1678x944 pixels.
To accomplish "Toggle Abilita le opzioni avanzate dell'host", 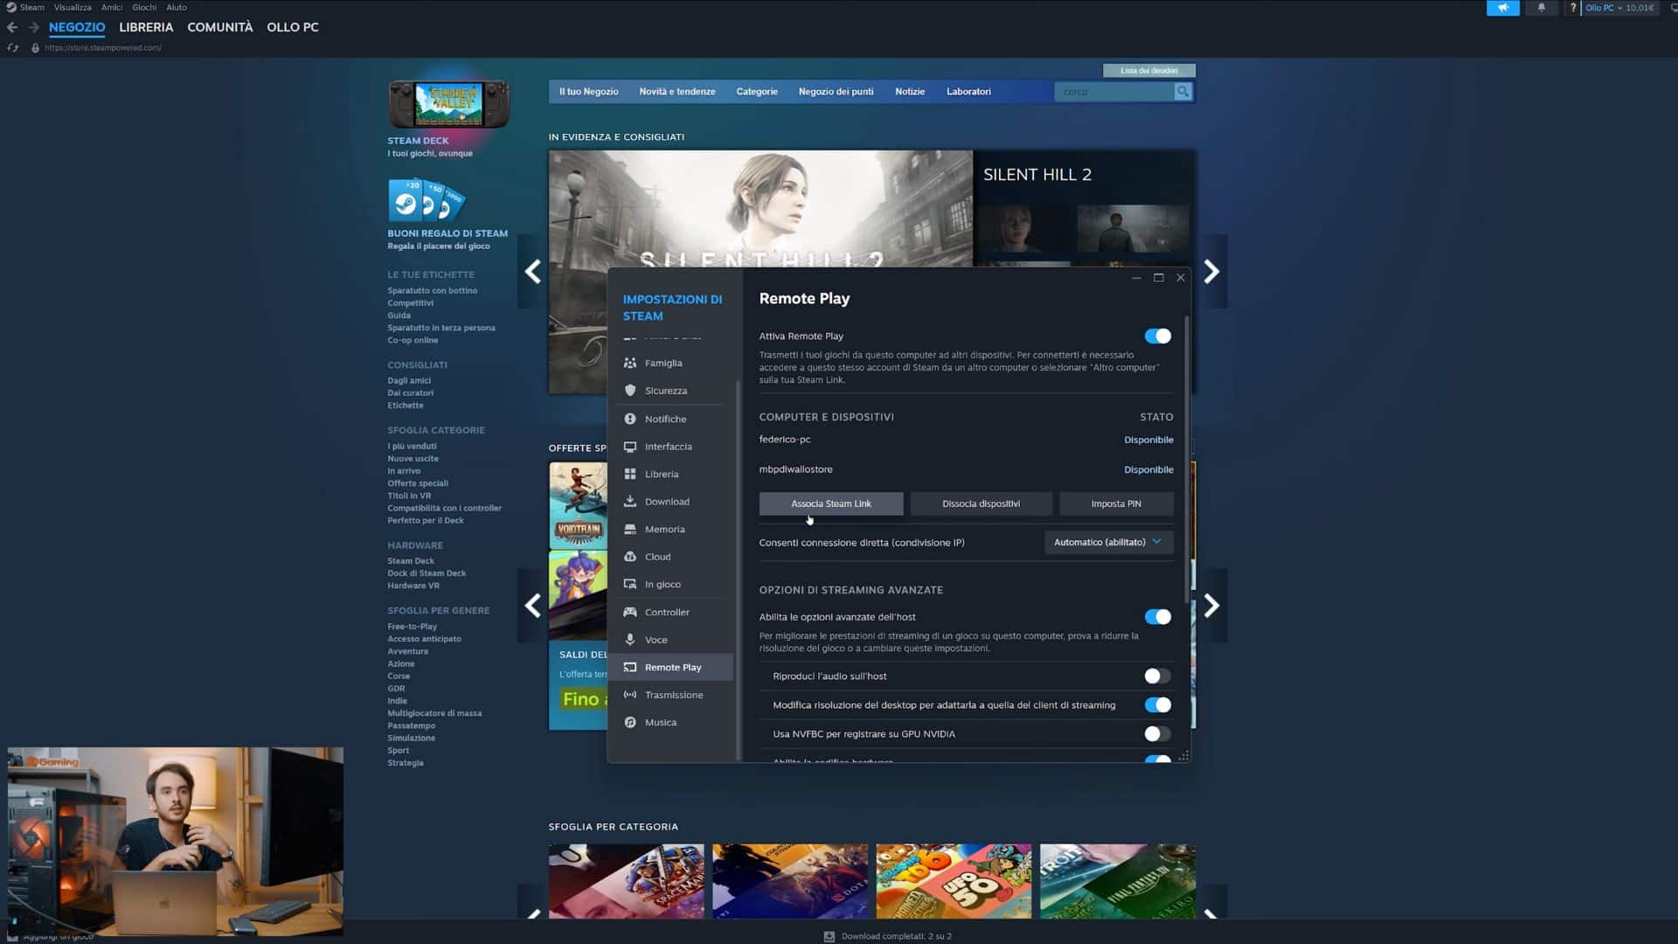I will pyautogui.click(x=1157, y=617).
